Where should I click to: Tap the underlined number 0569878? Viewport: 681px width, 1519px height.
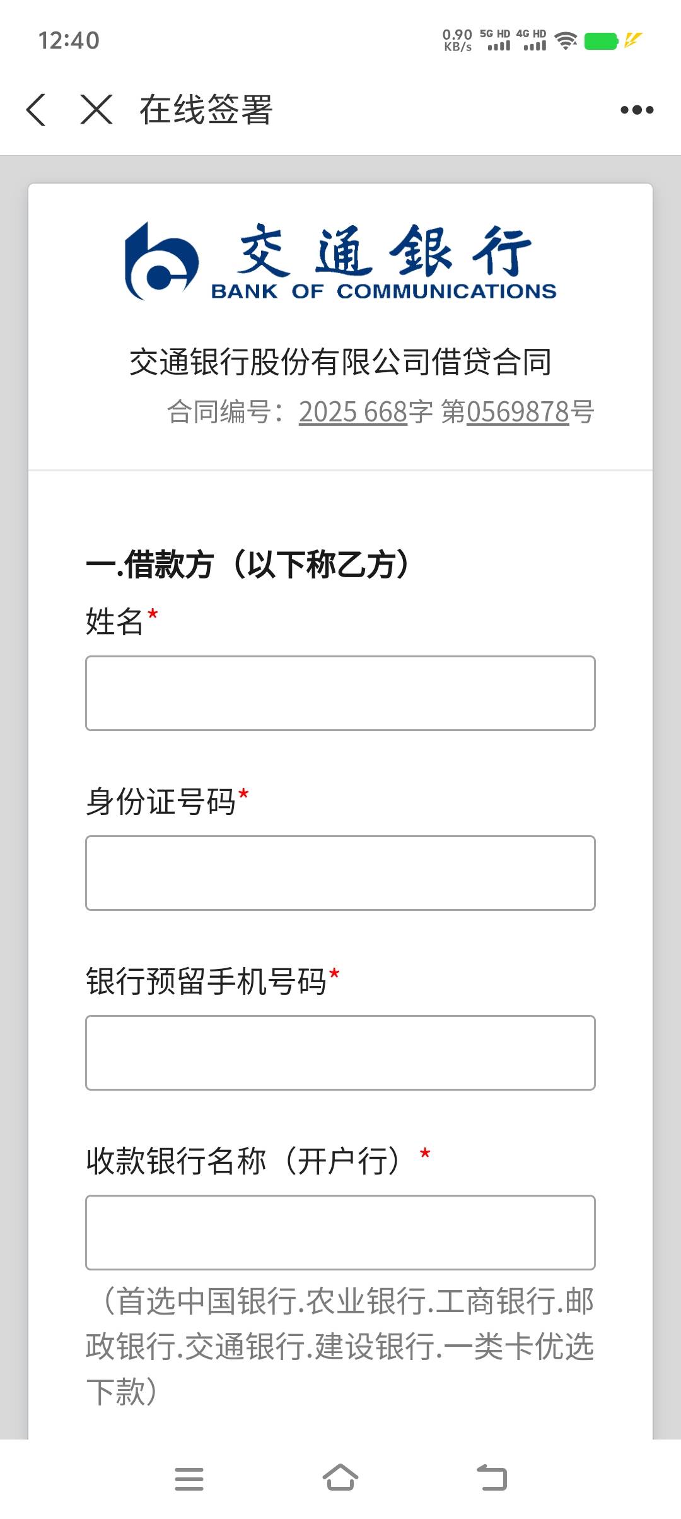click(x=518, y=412)
